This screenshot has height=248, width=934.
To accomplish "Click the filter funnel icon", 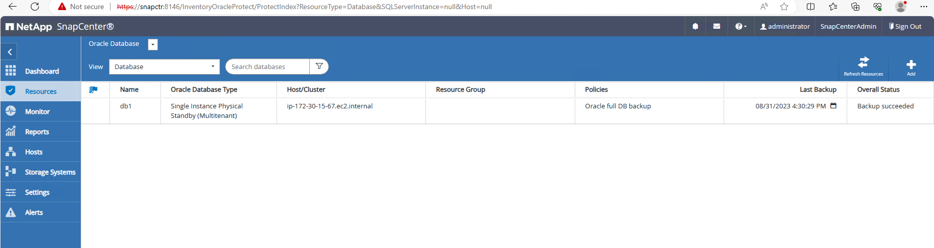I will coord(319,67).
